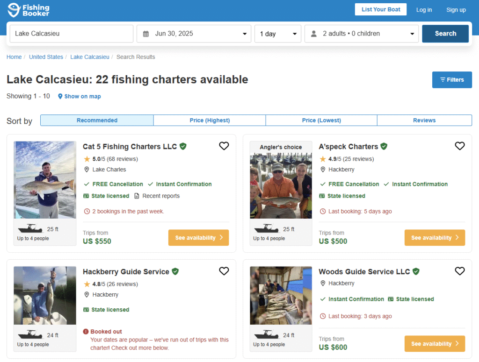Click the Lake Calcasieu destination input field

(x=72, y=34)
